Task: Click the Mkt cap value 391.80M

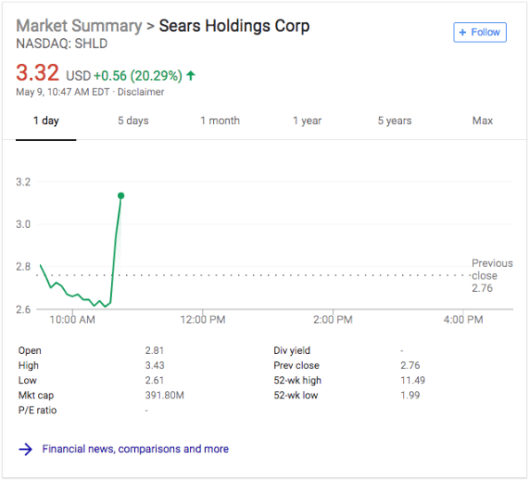Action: 164,395
